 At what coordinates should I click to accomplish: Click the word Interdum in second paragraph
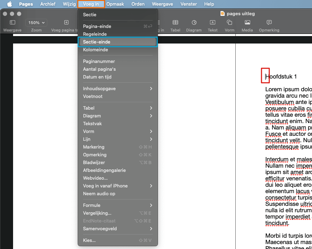point(277,160)
